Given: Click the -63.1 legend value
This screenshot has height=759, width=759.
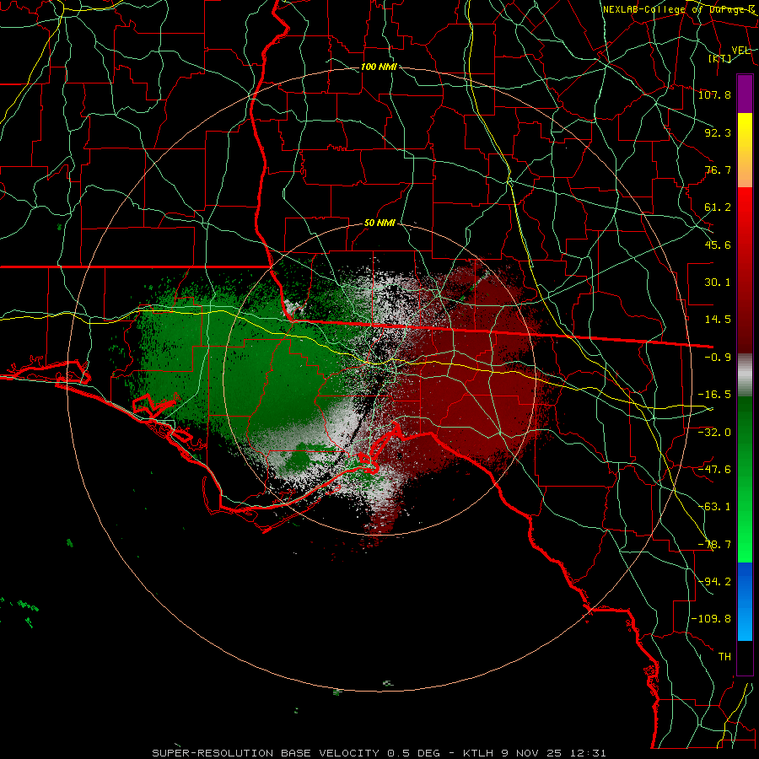Looking at the screenshot, I should pyautogui.click(x=714, y=507).
